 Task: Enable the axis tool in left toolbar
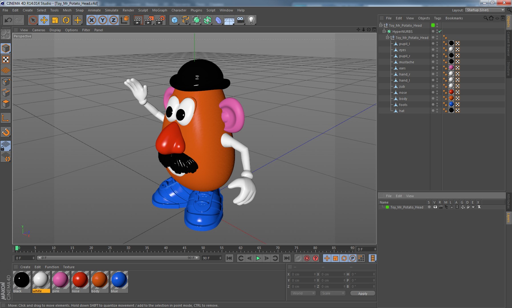[x=6, y=118]
